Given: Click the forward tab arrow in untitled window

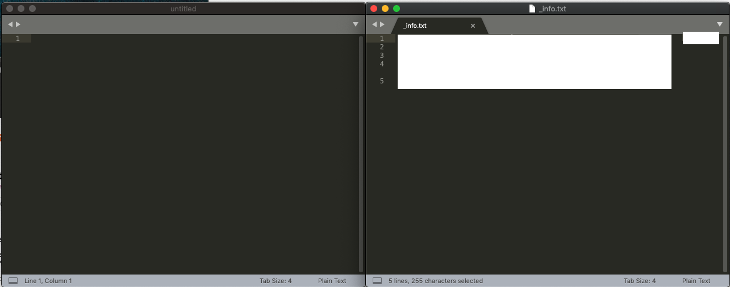Looking at the screenshot, I should [x=18, y=24].
